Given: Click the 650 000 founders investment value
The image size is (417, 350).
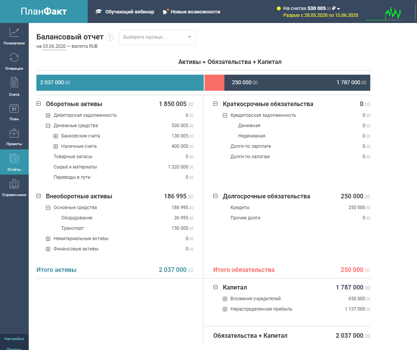Looking at the screenshot, I should click(x=359, y=299).
